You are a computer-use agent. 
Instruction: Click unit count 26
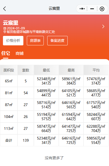[26, 117]
